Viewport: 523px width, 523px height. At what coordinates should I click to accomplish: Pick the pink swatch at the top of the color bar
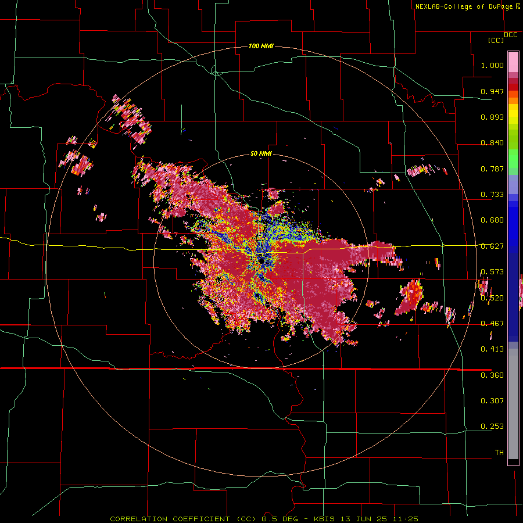513,62
